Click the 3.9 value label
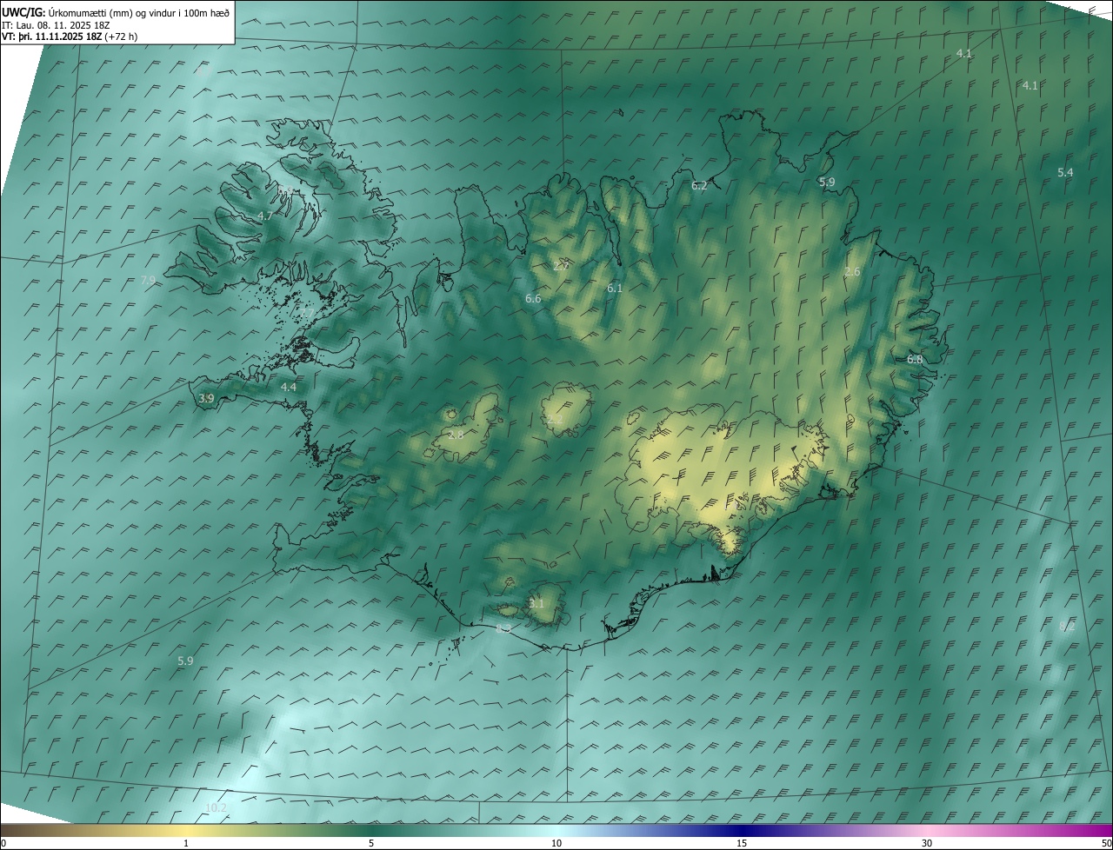 (206, 398)
